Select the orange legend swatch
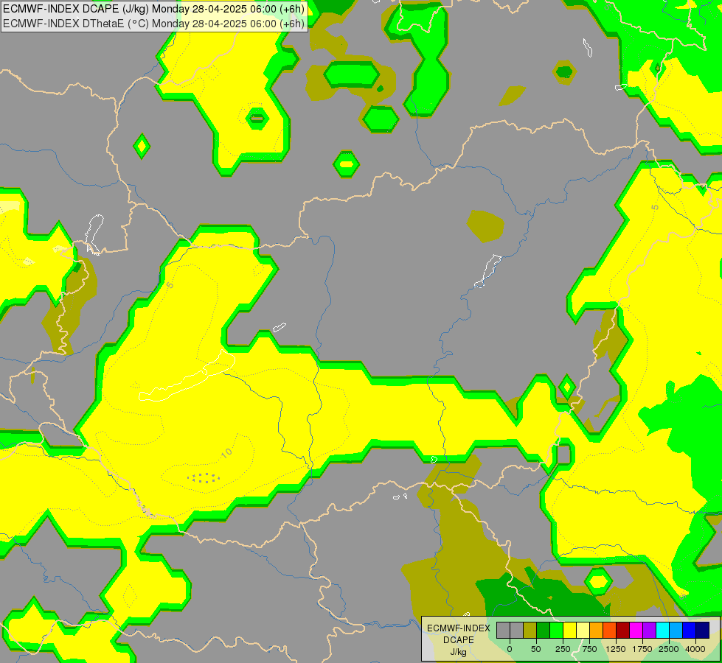Viewport: 722px width, 663px height. click(x=597, y=630)
